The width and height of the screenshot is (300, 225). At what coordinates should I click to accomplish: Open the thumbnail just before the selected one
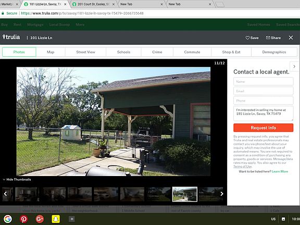point(159,194)
